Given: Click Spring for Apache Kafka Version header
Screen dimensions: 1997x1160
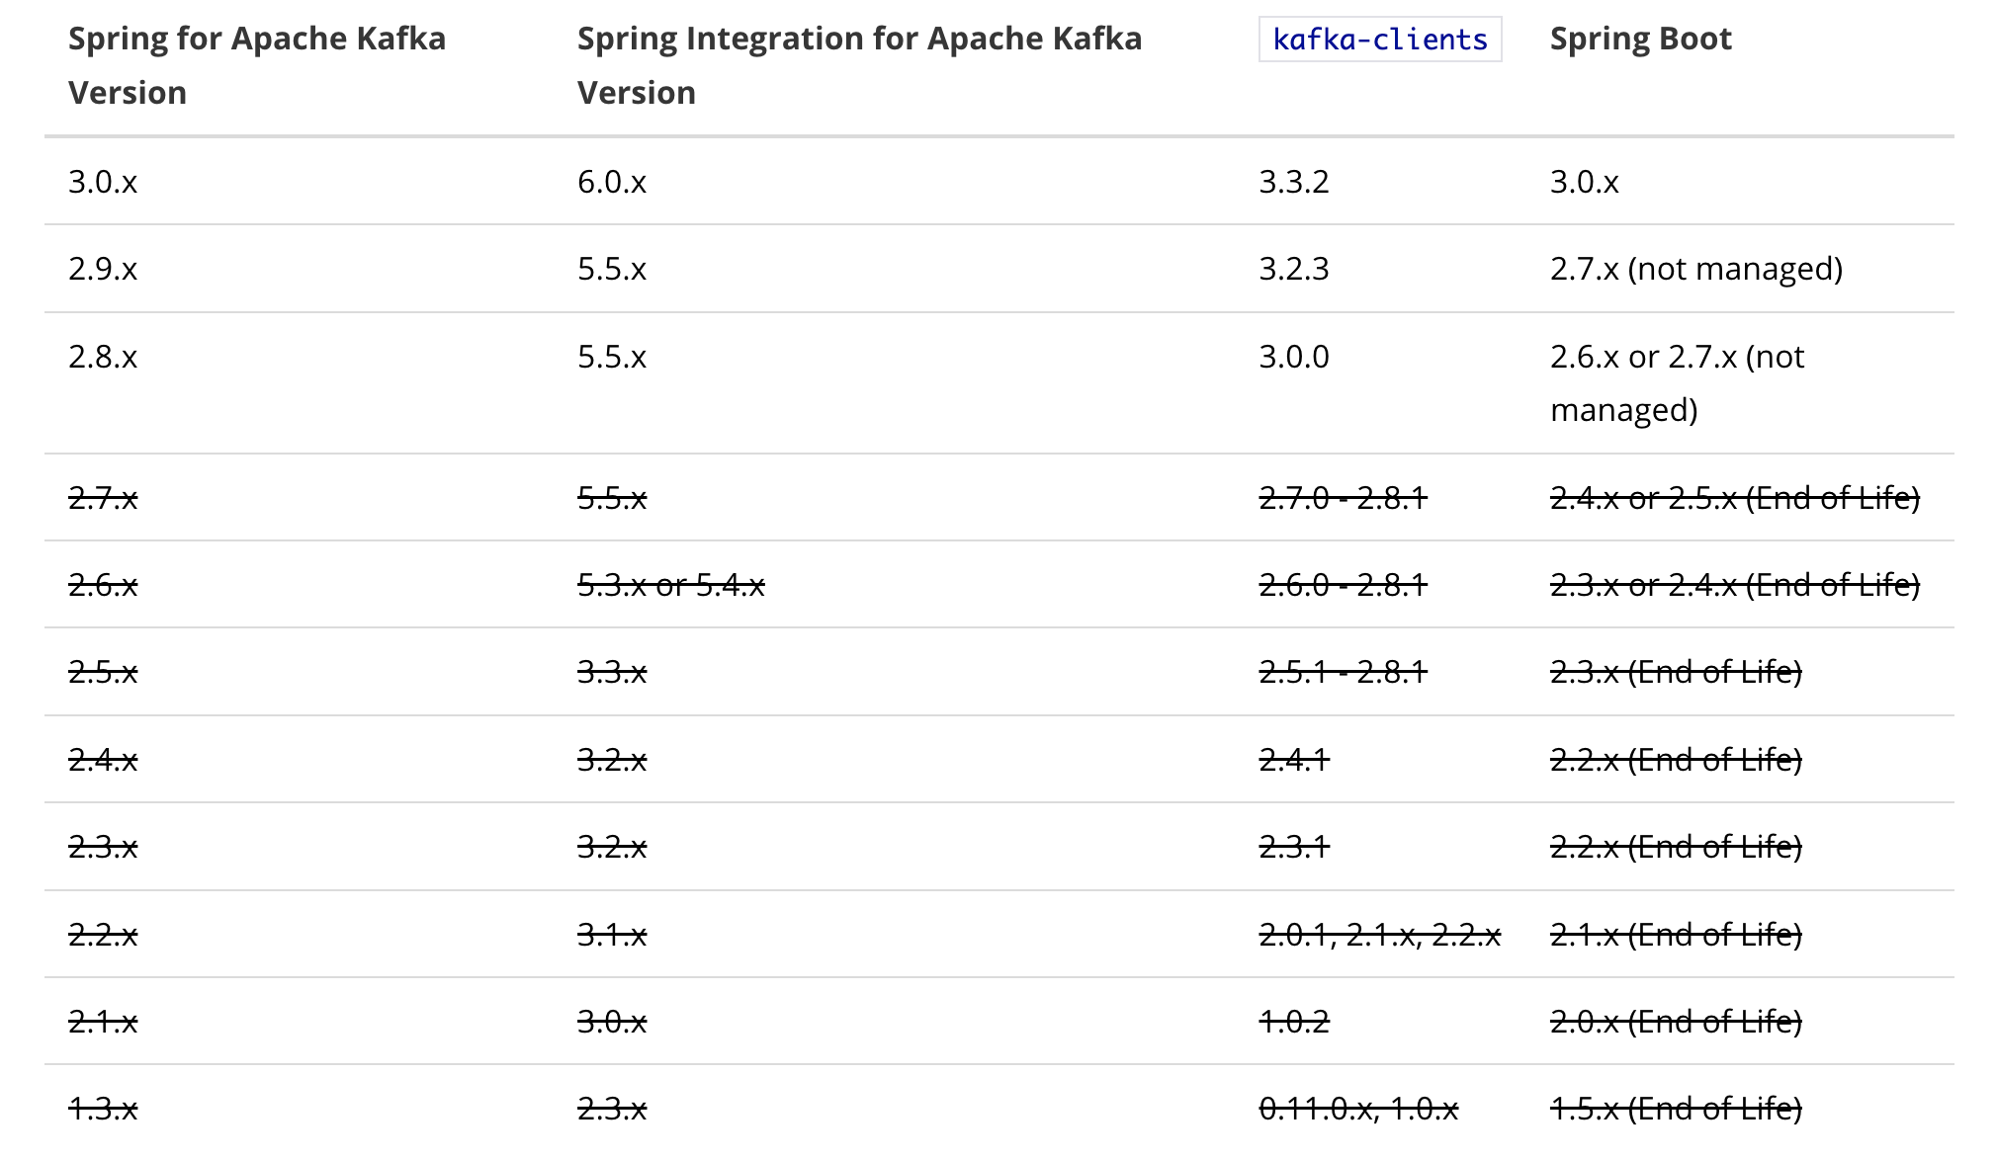Looking at the screenshot, I should (x=256, y=65).
